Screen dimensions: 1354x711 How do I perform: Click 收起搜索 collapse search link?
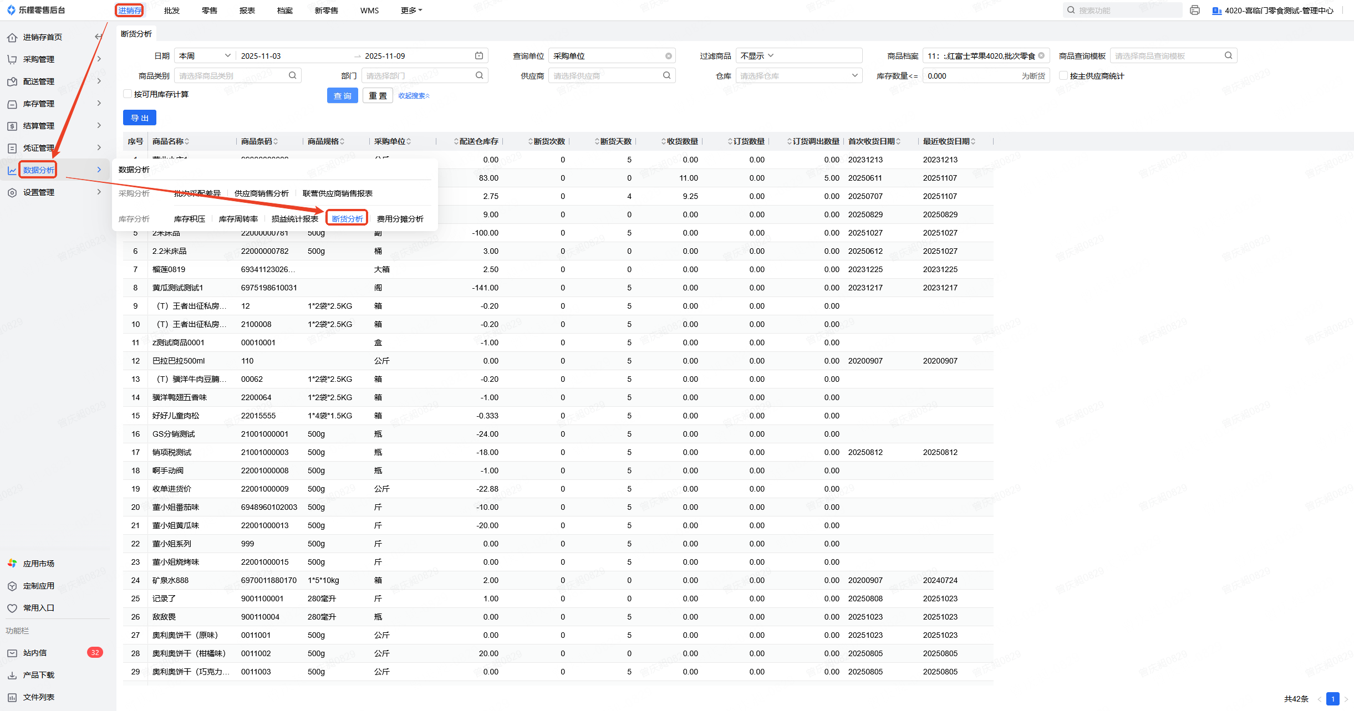[414, 96]
